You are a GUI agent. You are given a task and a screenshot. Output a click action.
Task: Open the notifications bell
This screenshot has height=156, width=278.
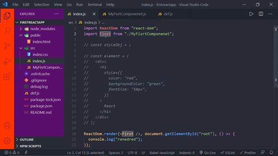(271, 152)
